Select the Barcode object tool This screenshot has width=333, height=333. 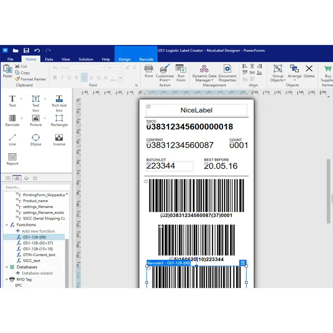tap(12, 121)
